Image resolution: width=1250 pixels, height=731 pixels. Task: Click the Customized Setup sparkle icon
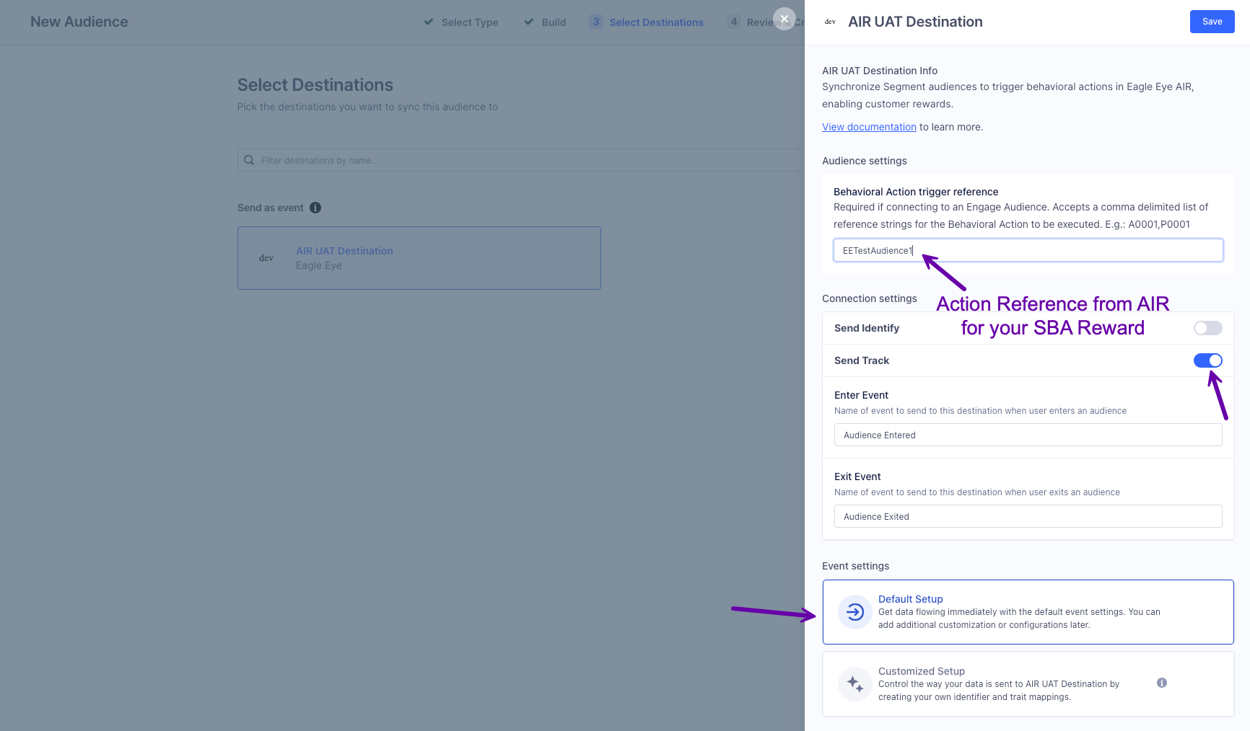coord(855,684)
